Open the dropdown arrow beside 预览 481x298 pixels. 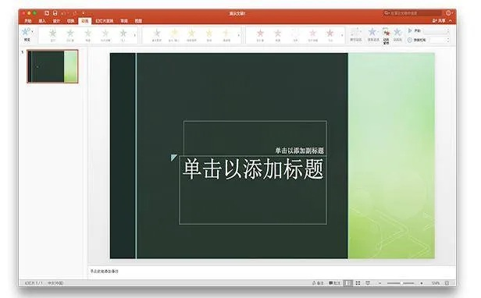32,31
